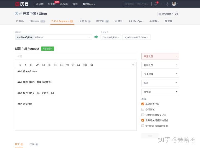Check the 使用Pull Request模板 checkbox
Image resolution: width=200 pixels, height=148 pixels.
coord(143,126)
